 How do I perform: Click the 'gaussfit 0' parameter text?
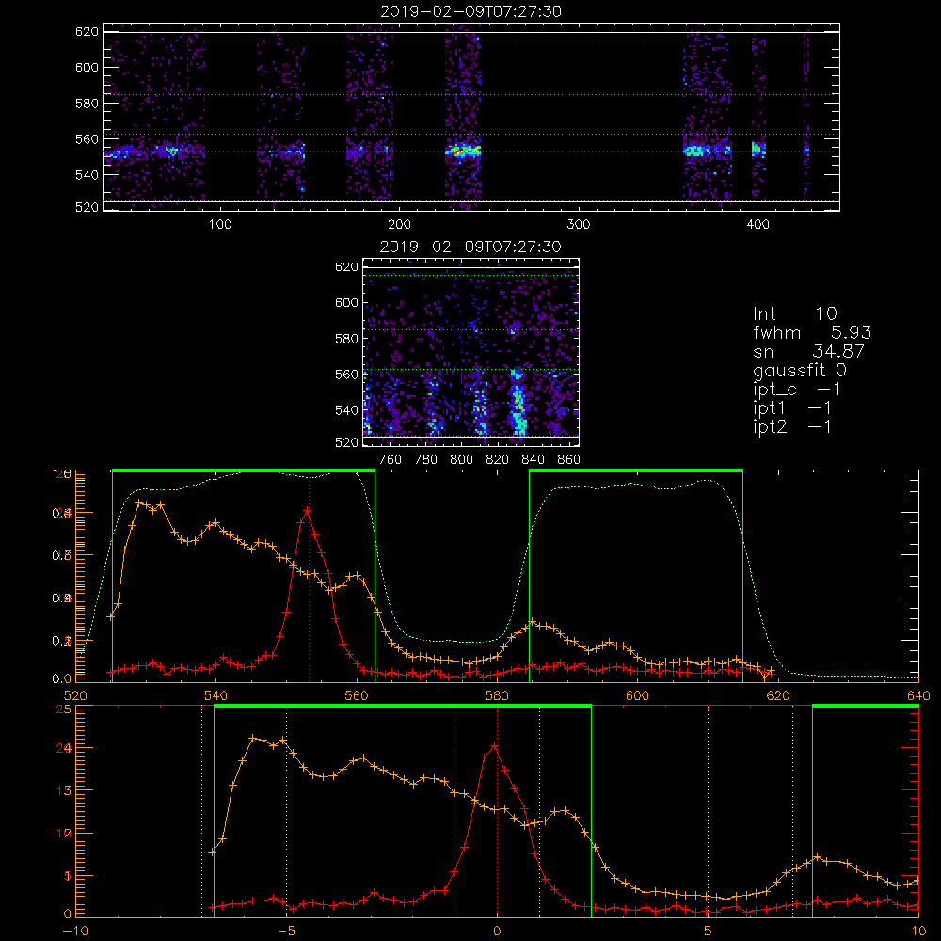[800, 370]
